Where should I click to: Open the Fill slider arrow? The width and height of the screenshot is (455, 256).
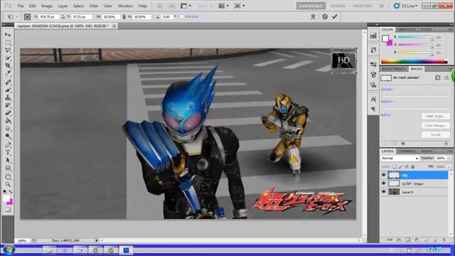coord(449,166)
